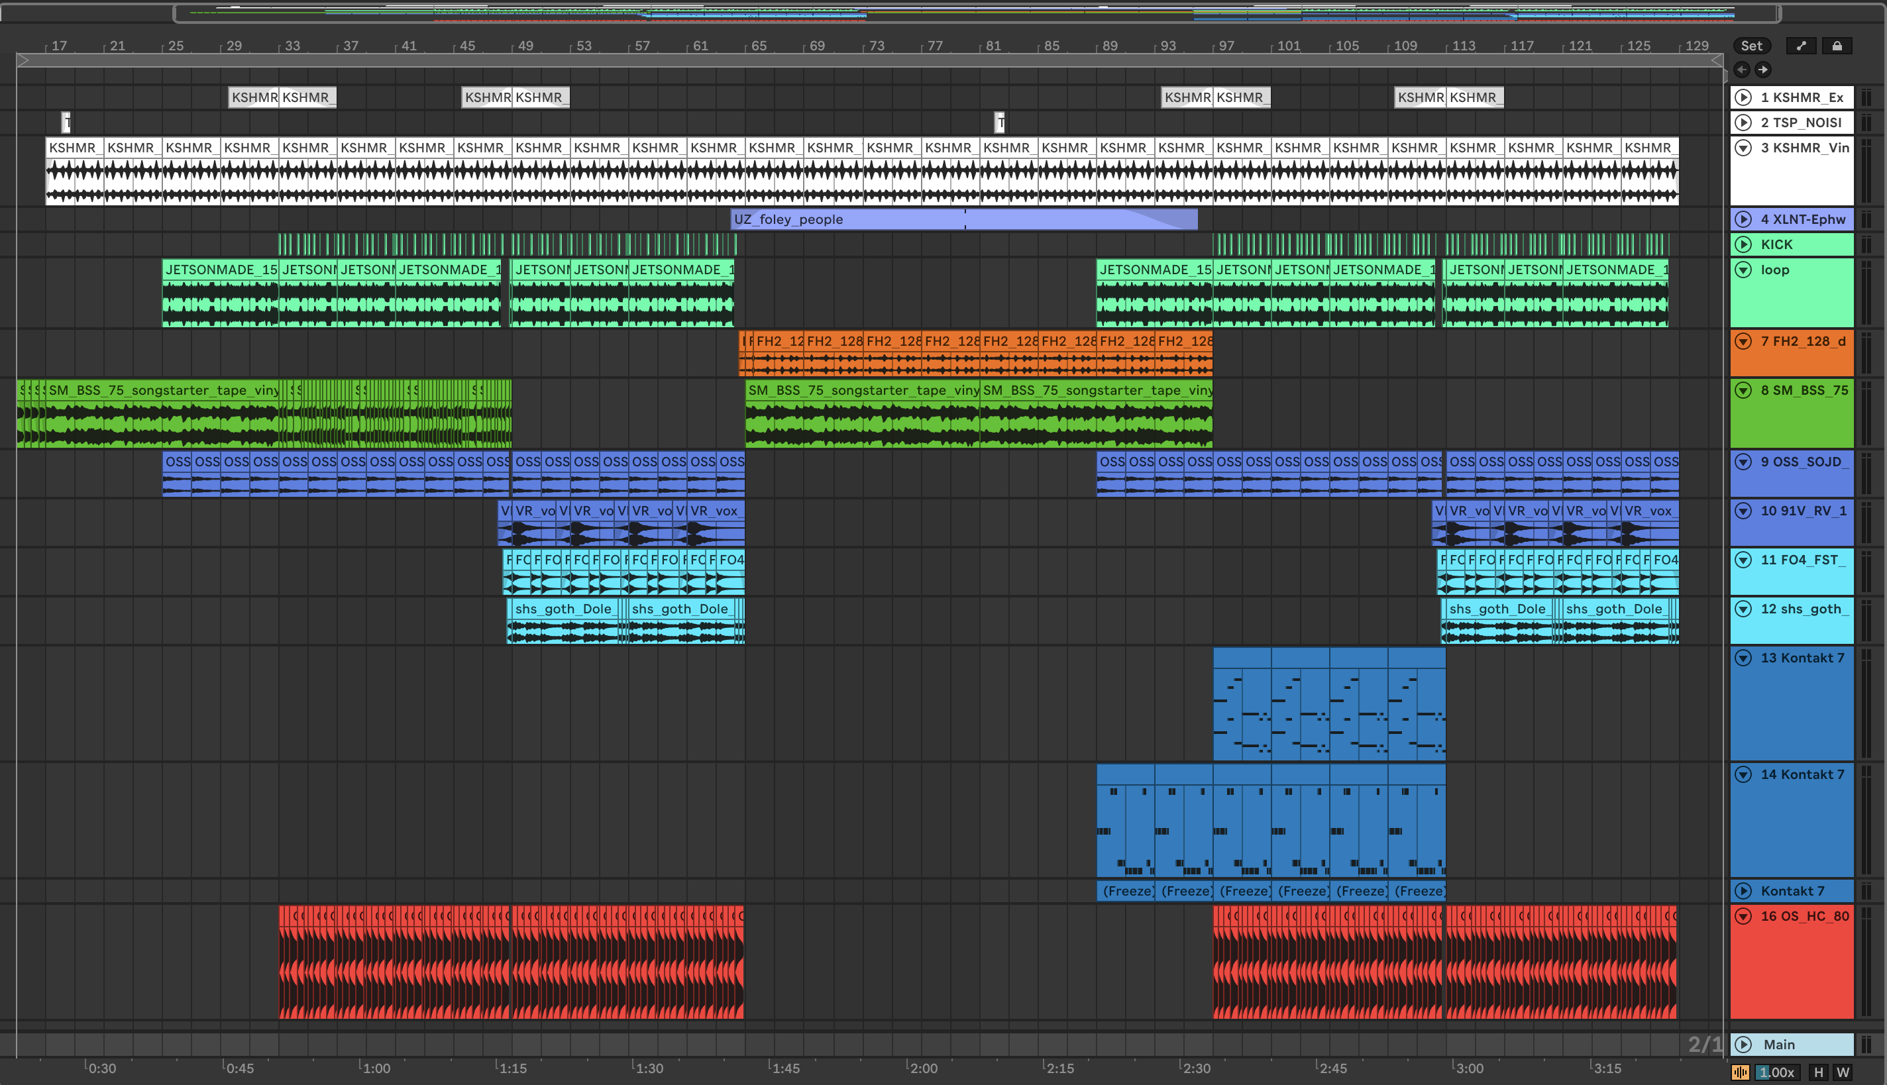Screen dimensions: 1887x1085
Task: Click the Set locator button
Action: (x=1751, y=46)
